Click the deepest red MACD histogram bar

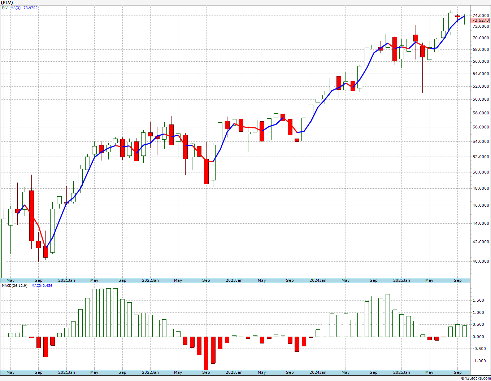[206, 353]
